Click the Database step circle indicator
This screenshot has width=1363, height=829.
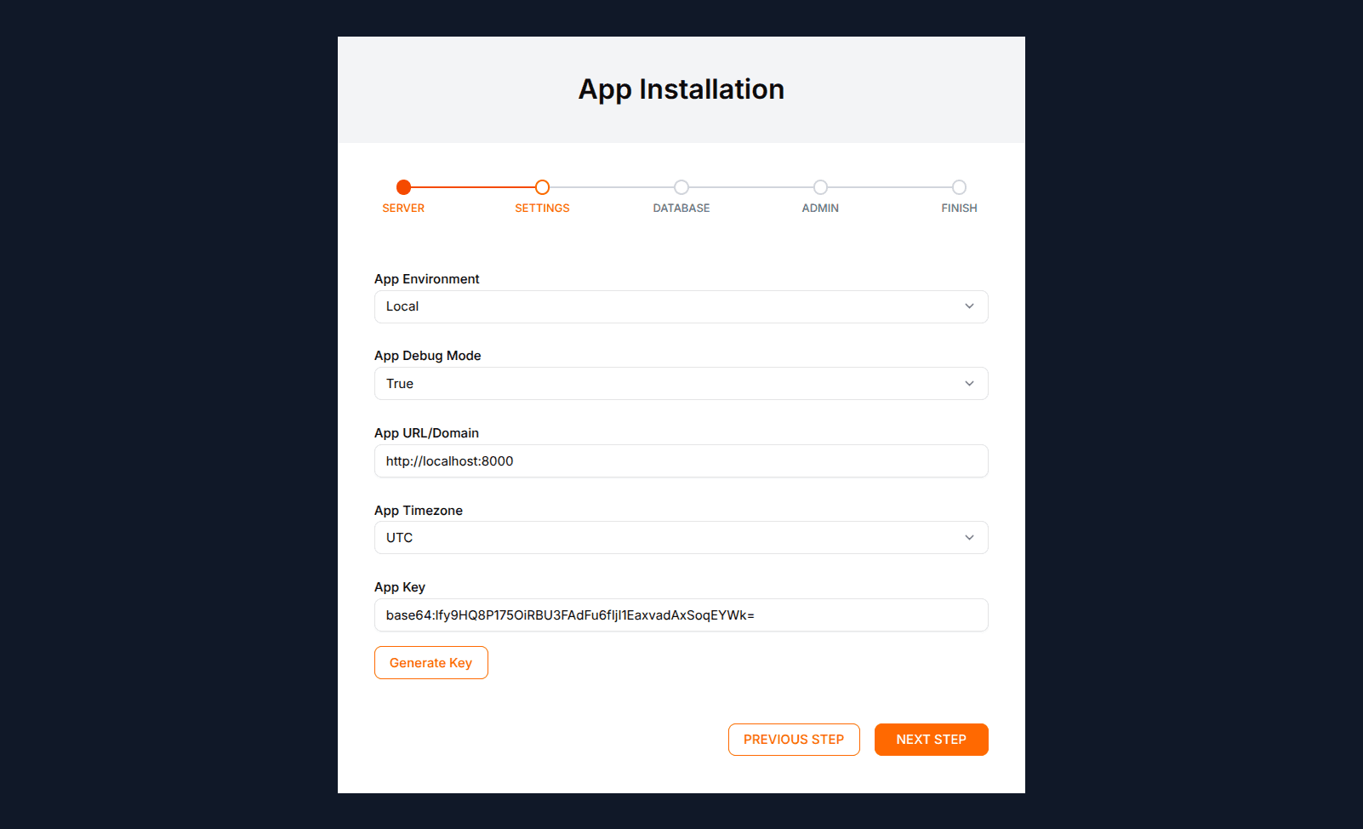(681, 187)
